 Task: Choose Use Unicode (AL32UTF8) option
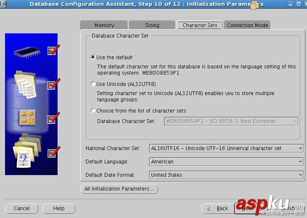coord(93,84)
